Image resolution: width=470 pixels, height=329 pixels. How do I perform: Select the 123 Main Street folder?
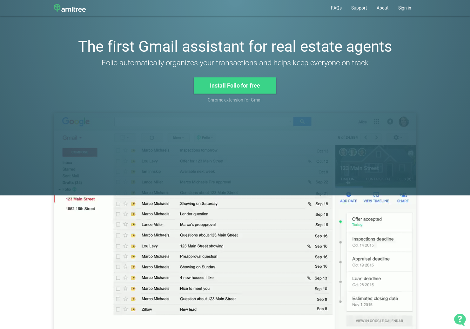coord(80,199)
